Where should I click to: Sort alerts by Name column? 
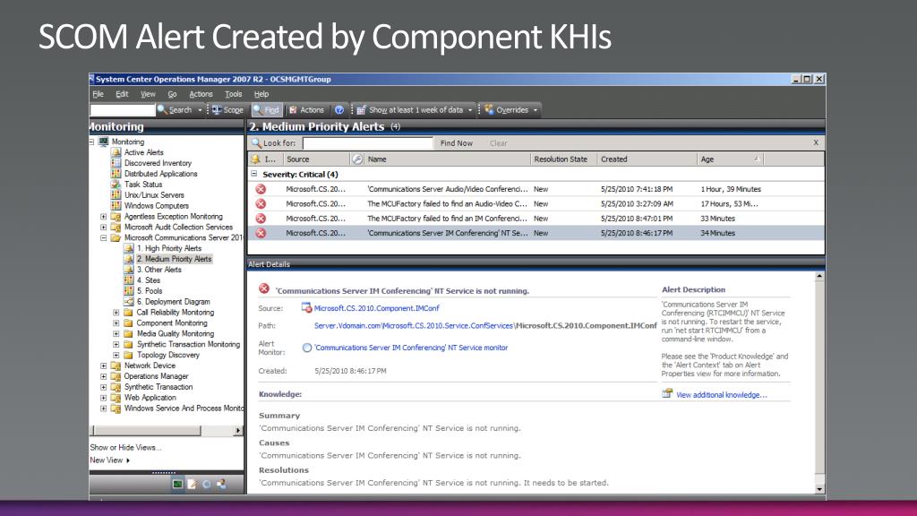448,159
